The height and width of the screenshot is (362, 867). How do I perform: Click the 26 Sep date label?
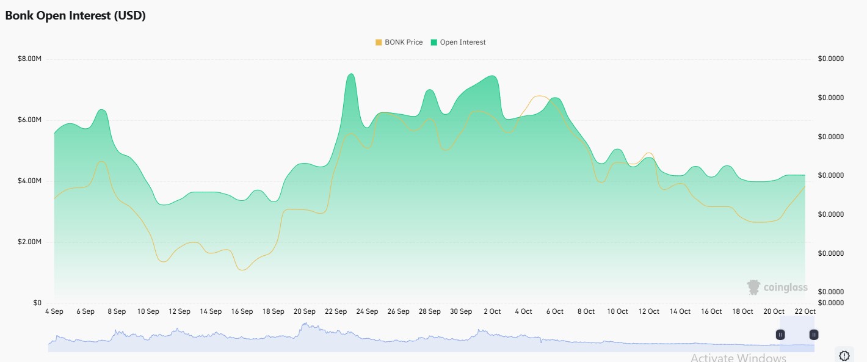398,311
